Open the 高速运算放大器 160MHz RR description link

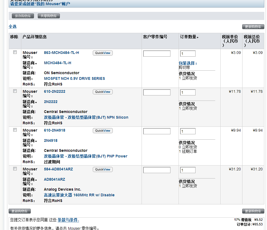click(79, 195)
